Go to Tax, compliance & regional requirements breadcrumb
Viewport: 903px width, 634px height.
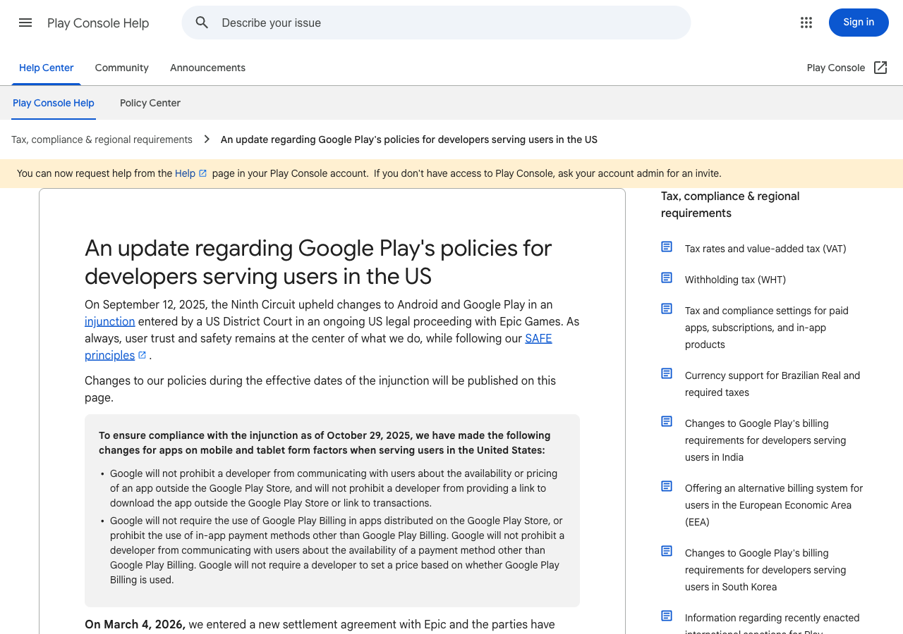coord(102,139)
